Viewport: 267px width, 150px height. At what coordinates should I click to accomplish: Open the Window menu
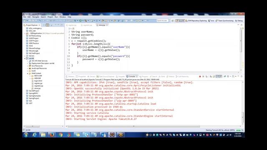coord(63,17)
